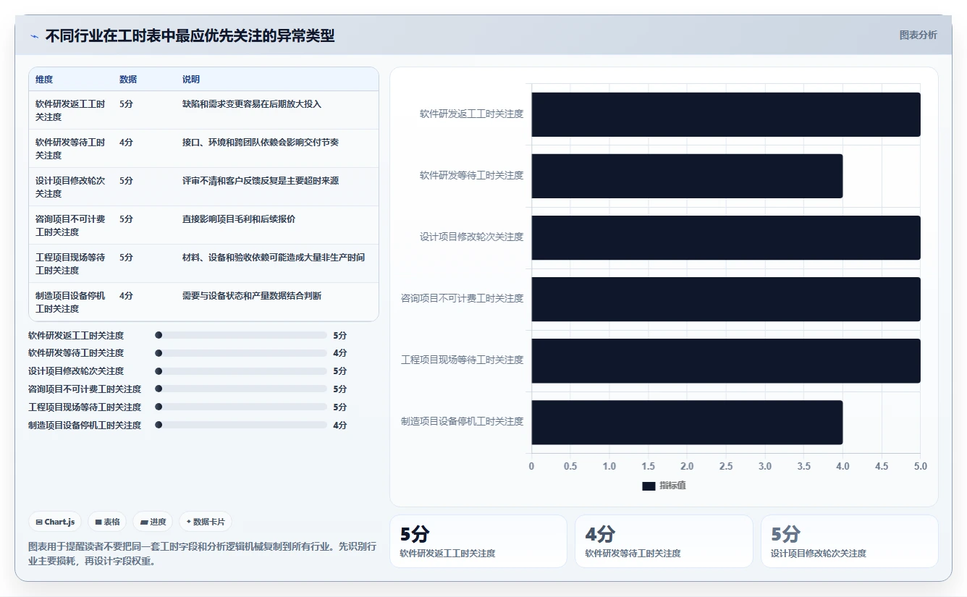Click description 材料、设备和验收依赖可能造成大量非生产时间
Screen dimensions: 967x597
(x=274, y=257)
